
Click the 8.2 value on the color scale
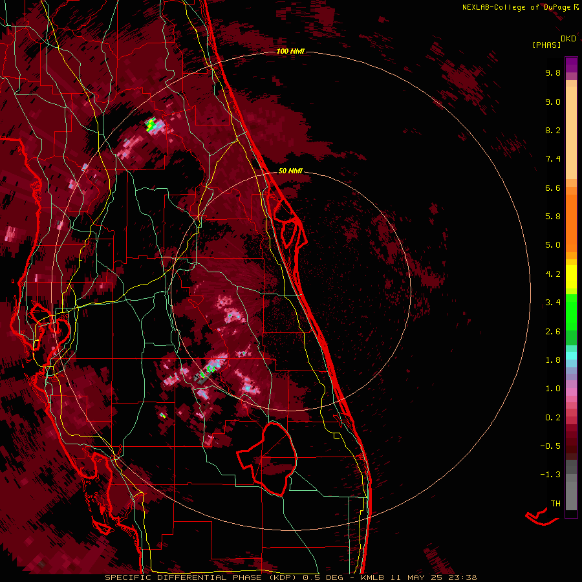click(553, 130)
